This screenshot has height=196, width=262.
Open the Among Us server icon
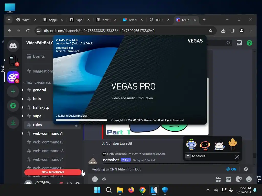tap(13, 61)
